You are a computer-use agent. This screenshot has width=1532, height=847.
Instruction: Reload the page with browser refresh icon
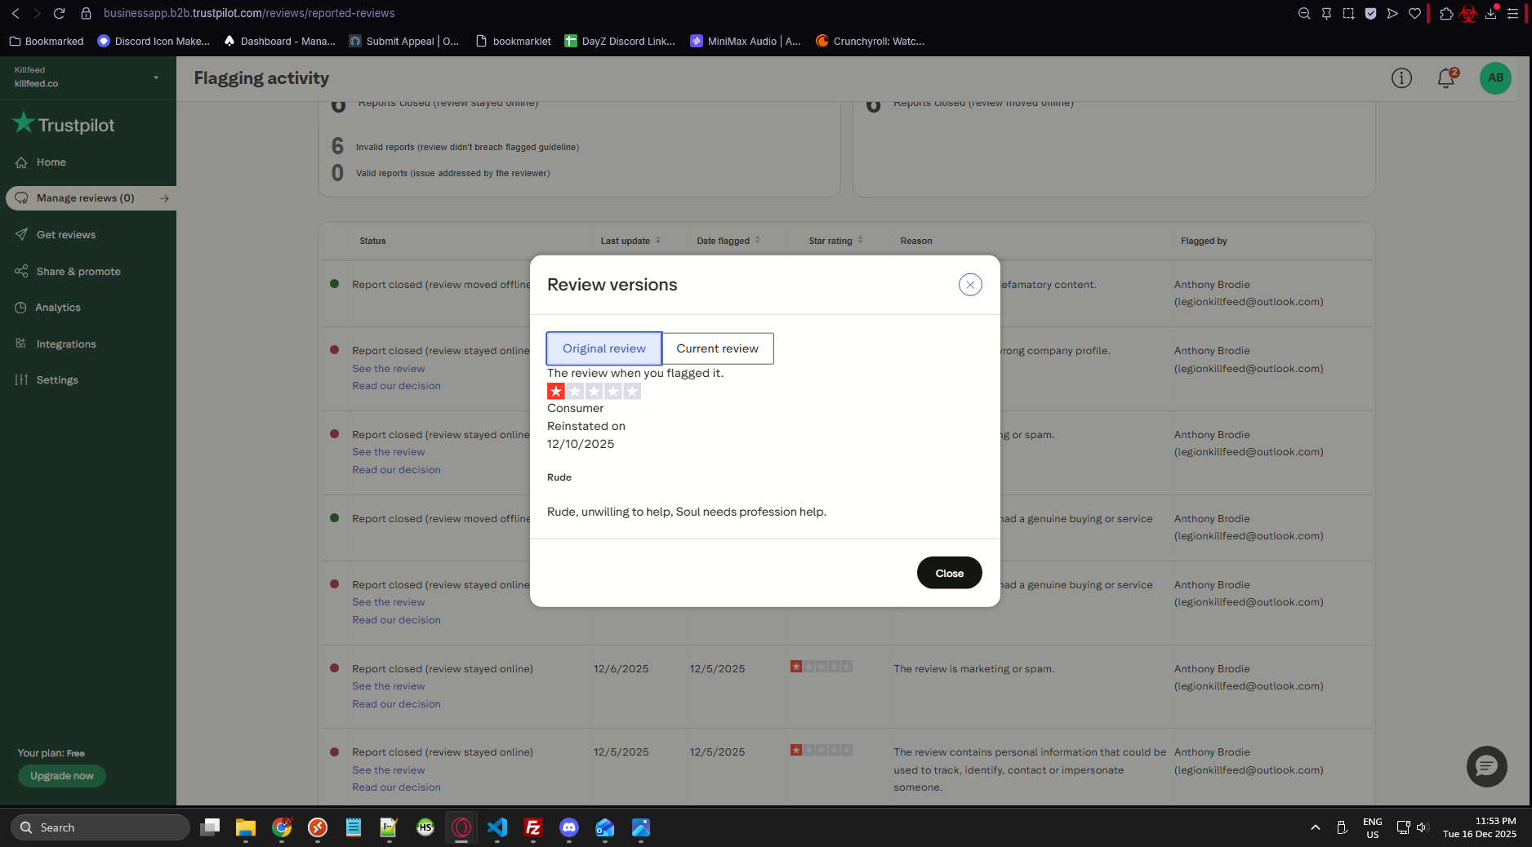coord(59,13)
